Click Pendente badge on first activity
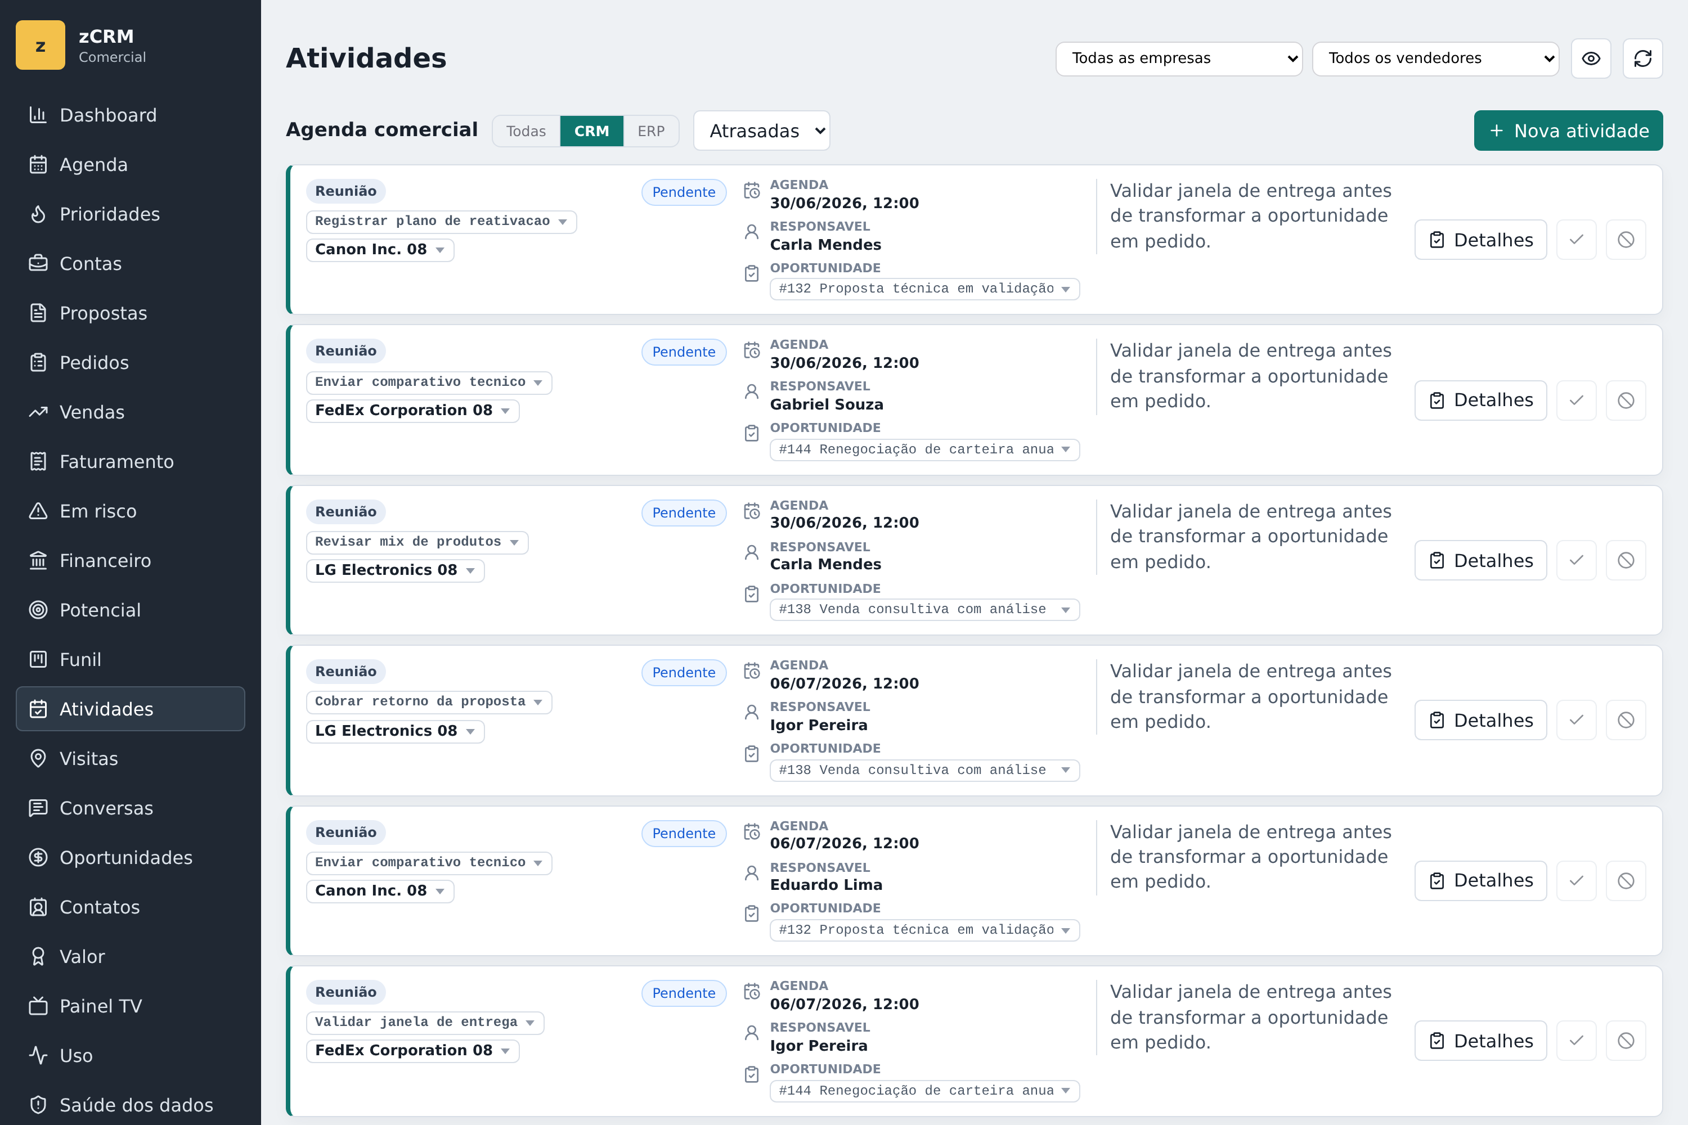Screen dimensions: 1688x1125 coord(683,192)
